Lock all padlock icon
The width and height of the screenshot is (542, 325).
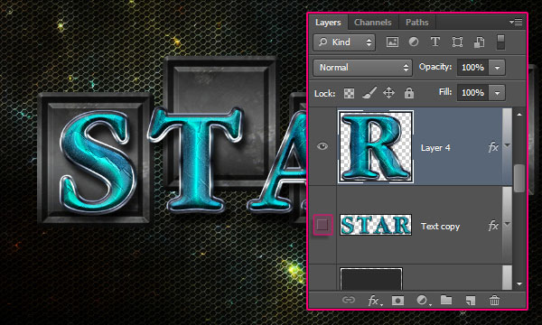click(409, 93)
